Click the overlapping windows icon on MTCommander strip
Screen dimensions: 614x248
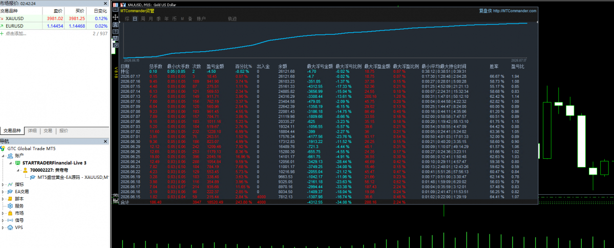116,45
